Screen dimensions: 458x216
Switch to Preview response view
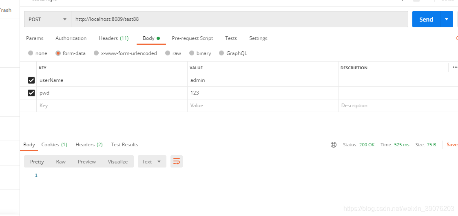(x=87, y=161)
